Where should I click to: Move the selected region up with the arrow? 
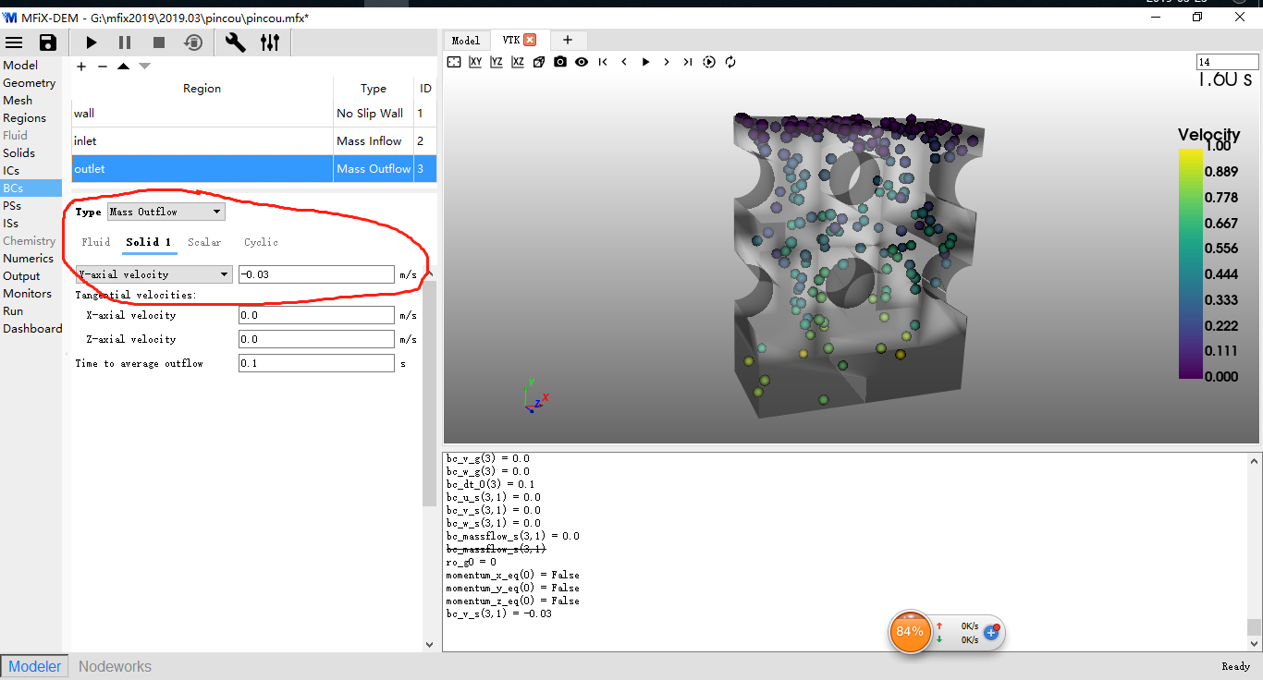tap(123, 67)
